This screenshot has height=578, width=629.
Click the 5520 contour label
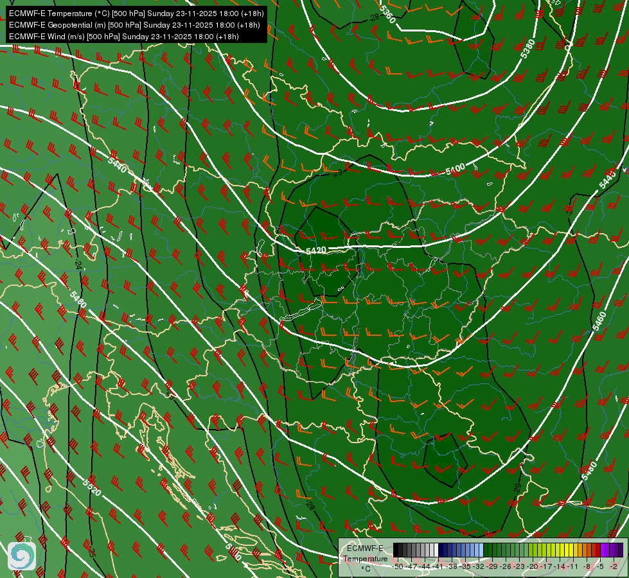click(92, 487)
